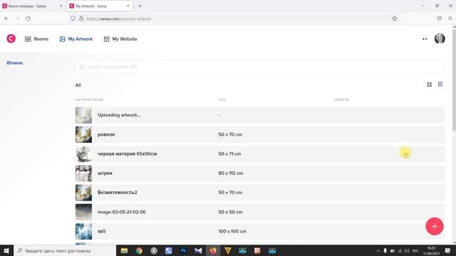Click thumbnail of кв5 artwork

(83, 231)
